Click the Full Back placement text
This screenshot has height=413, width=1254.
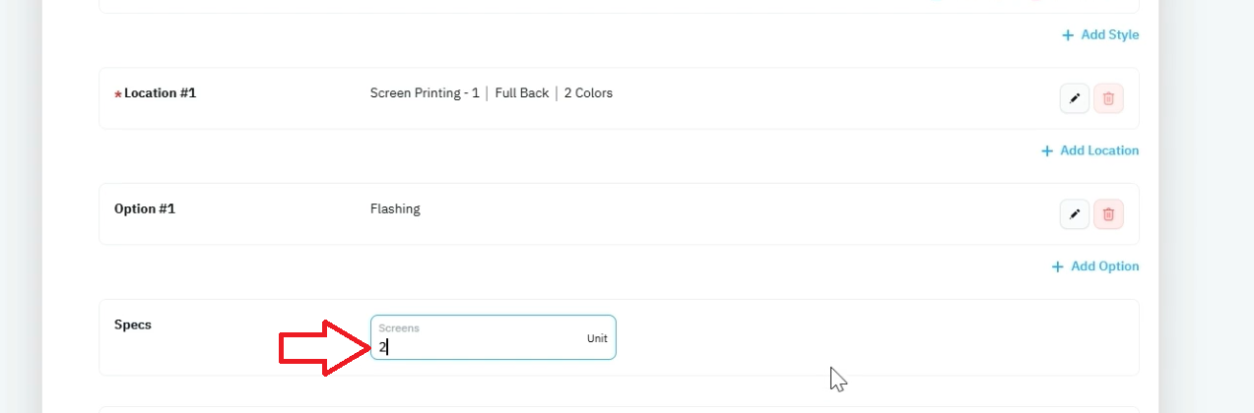[x=521, y=93]
